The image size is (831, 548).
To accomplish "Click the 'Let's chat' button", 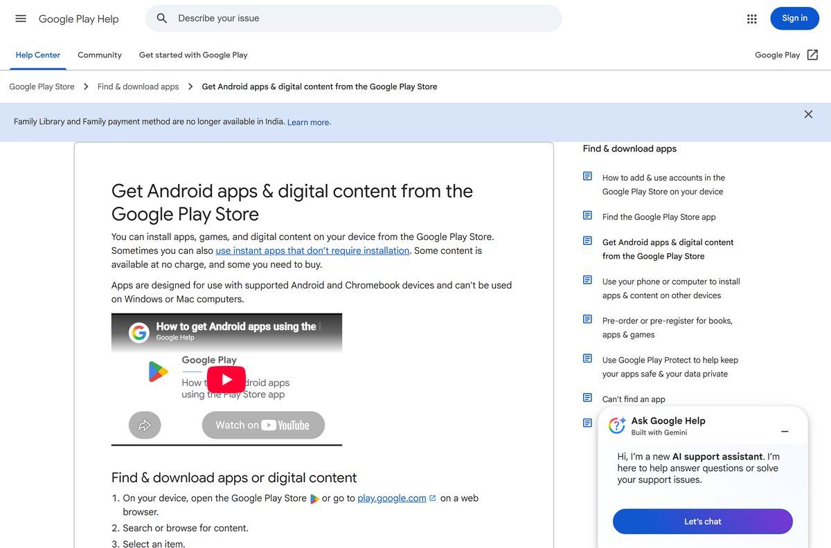I will point(703,522).
